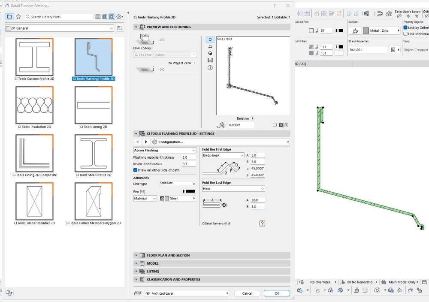Screen dimensions: 429x302
Task: Click the help question mark in settings
Action: 262,223
